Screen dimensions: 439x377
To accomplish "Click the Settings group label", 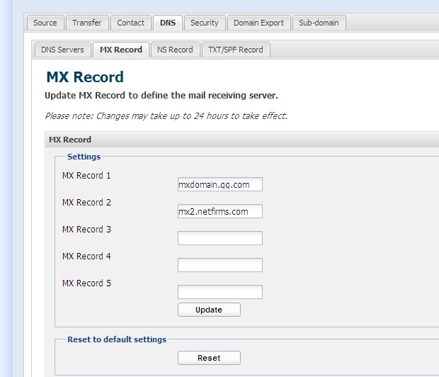I will click(84, 157).
